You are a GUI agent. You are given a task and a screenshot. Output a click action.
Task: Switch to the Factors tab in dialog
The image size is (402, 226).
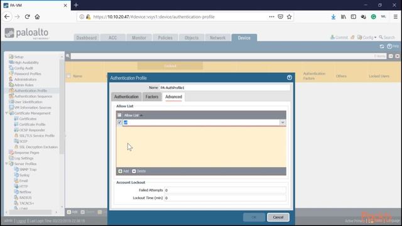152,97
